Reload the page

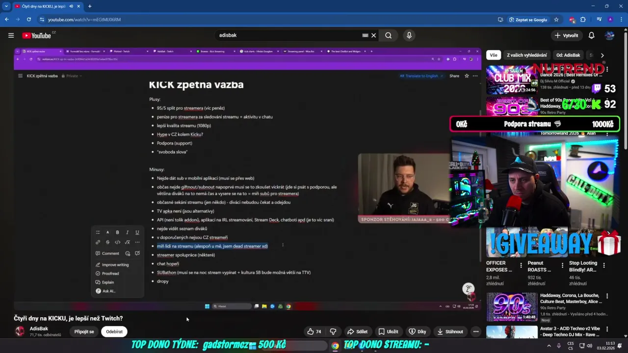click(x=29, y=20)
